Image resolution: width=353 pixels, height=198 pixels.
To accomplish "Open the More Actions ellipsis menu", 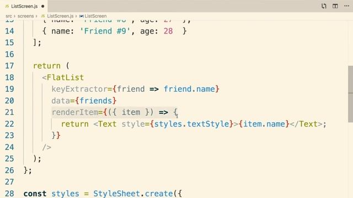I will pos(346,6).
